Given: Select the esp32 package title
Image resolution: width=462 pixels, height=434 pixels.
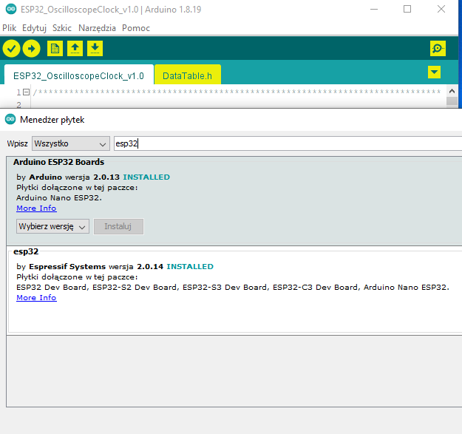Looking at the screenshot, I should pyautogui.click(x=26, y=251).
